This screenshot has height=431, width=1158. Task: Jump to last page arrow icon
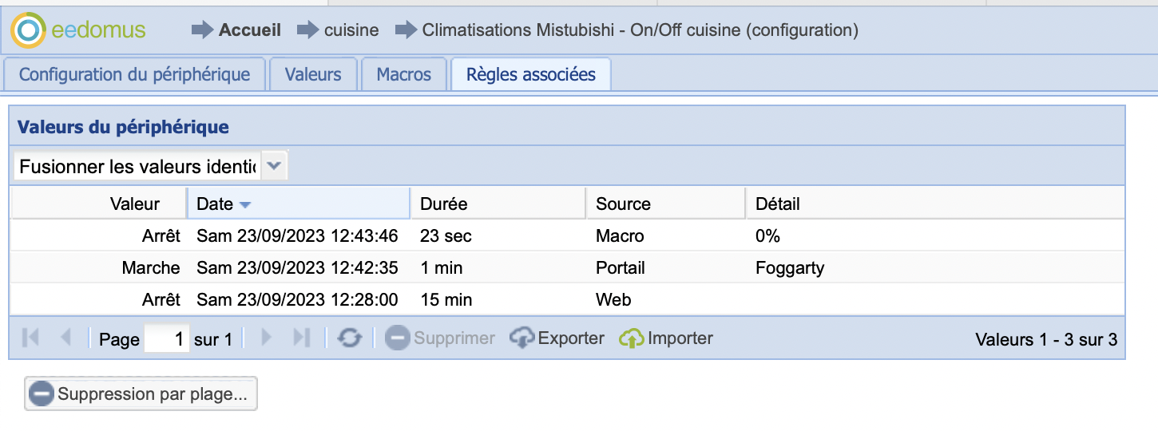click(x=301, y=338)
